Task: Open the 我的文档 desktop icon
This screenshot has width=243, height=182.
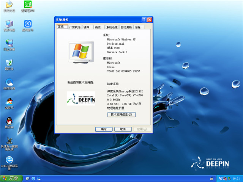Action: (x=9, y=6)
